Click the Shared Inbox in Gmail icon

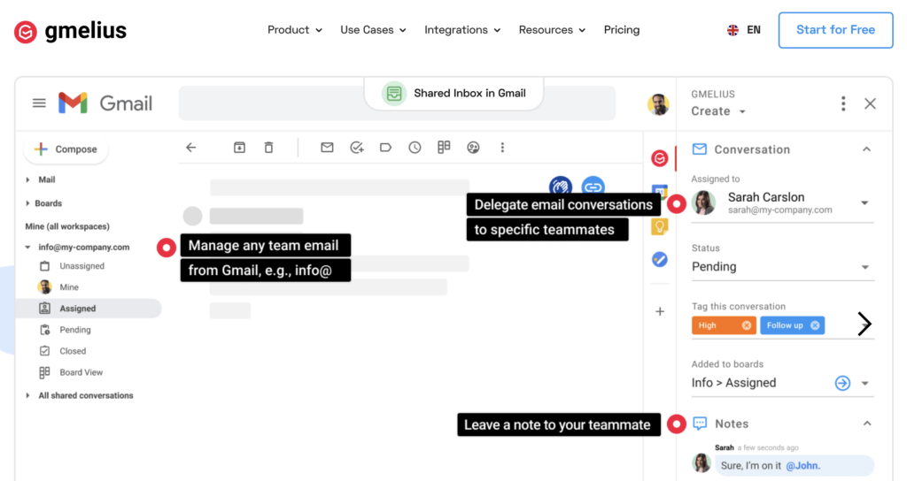(394, 94)
